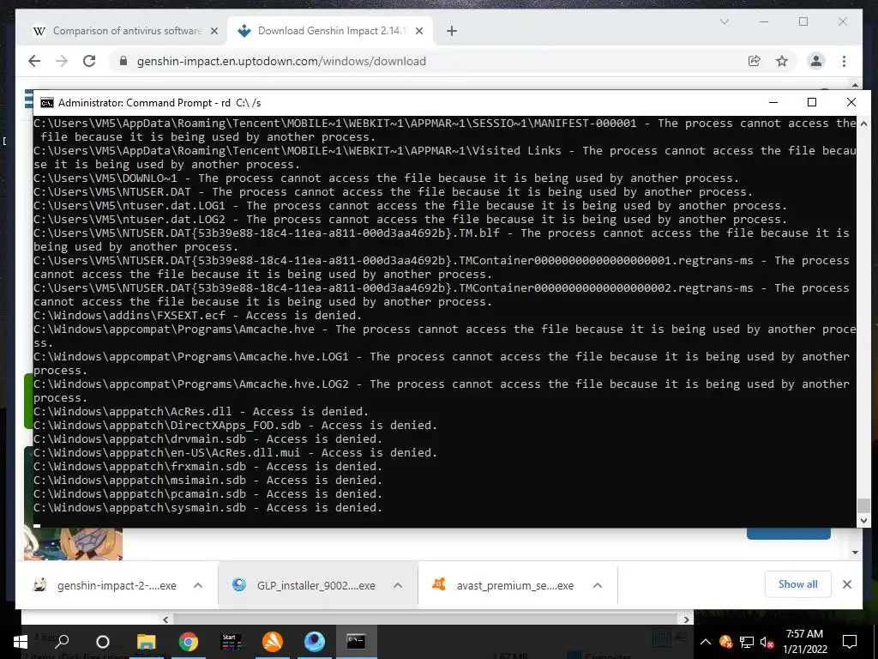Image resolution: width=878 pixels, height=659 pixels.
Task: Open the blue orb app on taskbar
Action: point(315,642)
